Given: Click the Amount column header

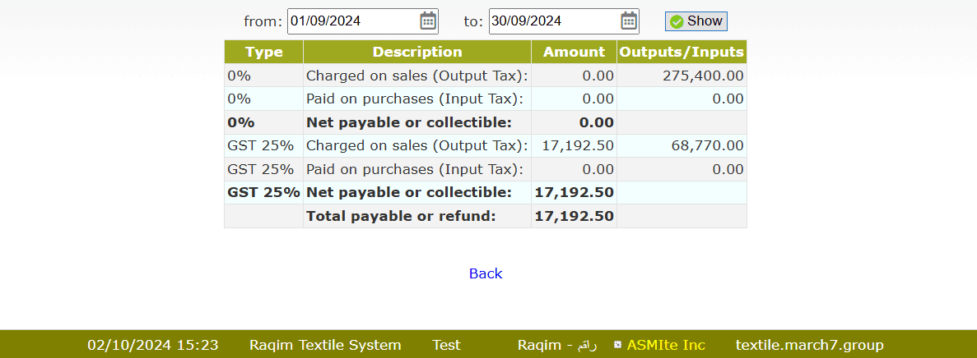Looking at the screenshot, I should (574, 52).
